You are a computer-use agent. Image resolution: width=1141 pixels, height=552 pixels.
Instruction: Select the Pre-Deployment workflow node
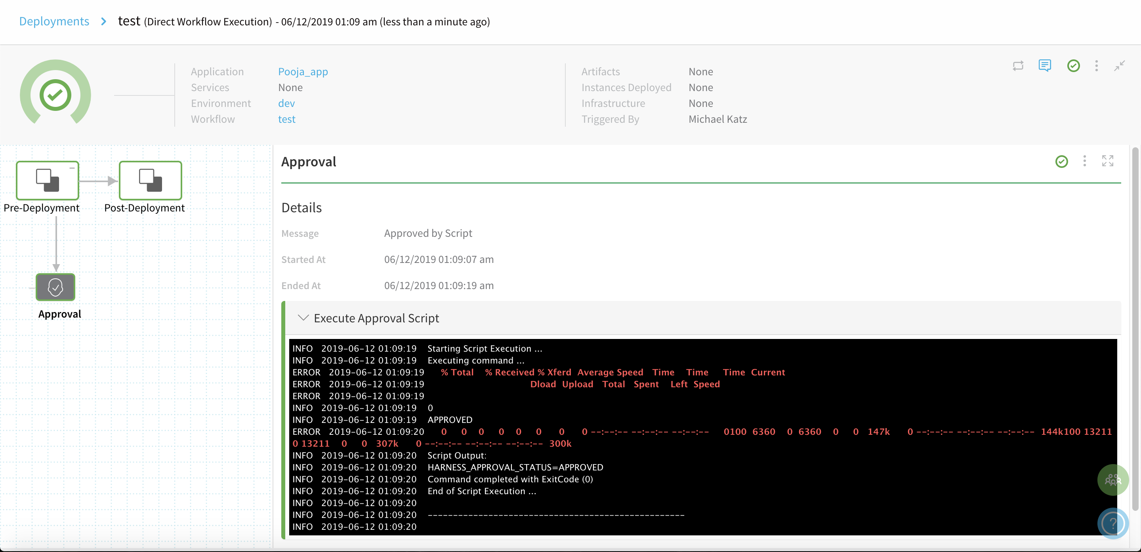pyautogui.click(x=48, y=180)
